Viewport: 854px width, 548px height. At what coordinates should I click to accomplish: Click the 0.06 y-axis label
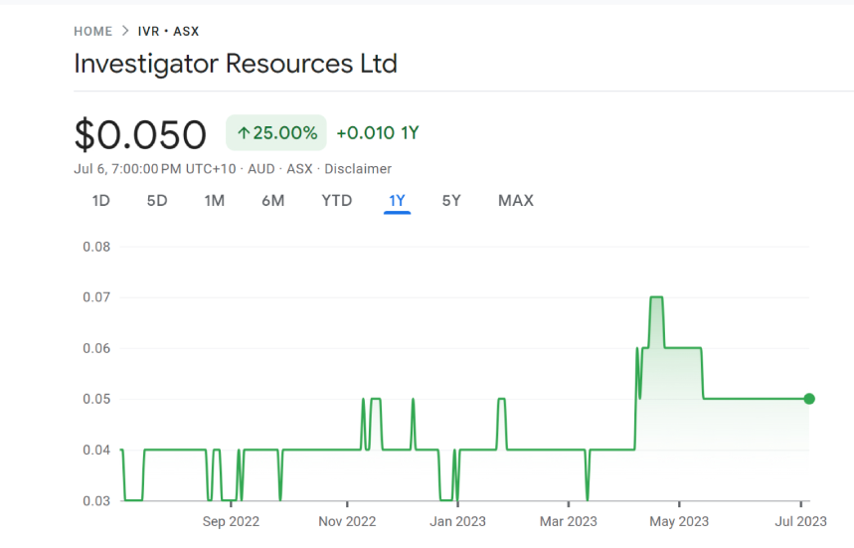tap(96, 348)
